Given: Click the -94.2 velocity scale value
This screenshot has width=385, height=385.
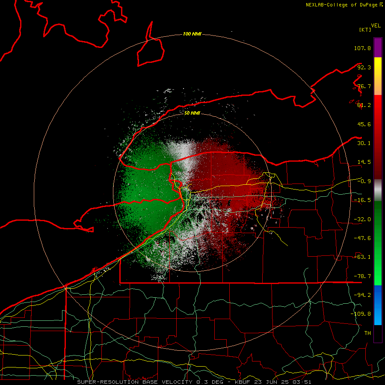Looking at the screenshot, I should pos(362,295).
